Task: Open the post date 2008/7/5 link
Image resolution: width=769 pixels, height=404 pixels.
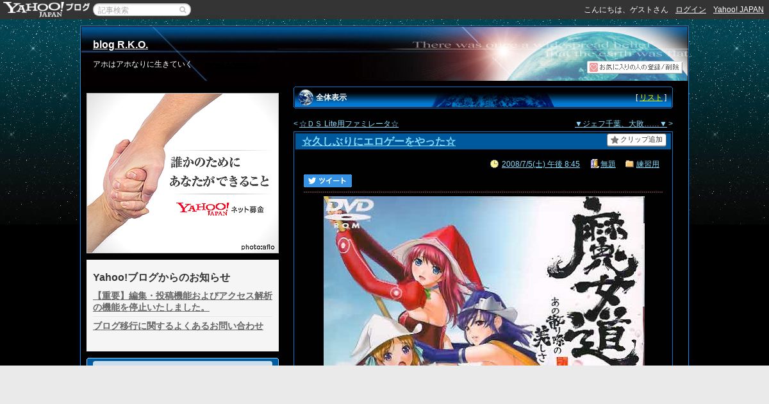Action: point(541,164)
